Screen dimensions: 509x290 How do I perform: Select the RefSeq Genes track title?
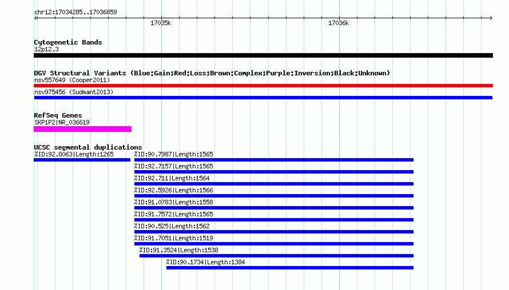click(58, 115)
